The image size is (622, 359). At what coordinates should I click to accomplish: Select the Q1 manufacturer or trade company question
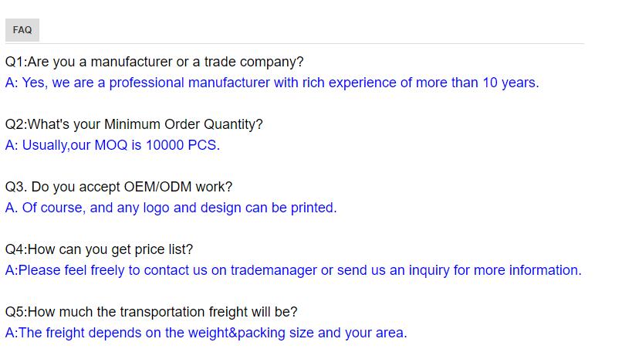click(154, 62)
